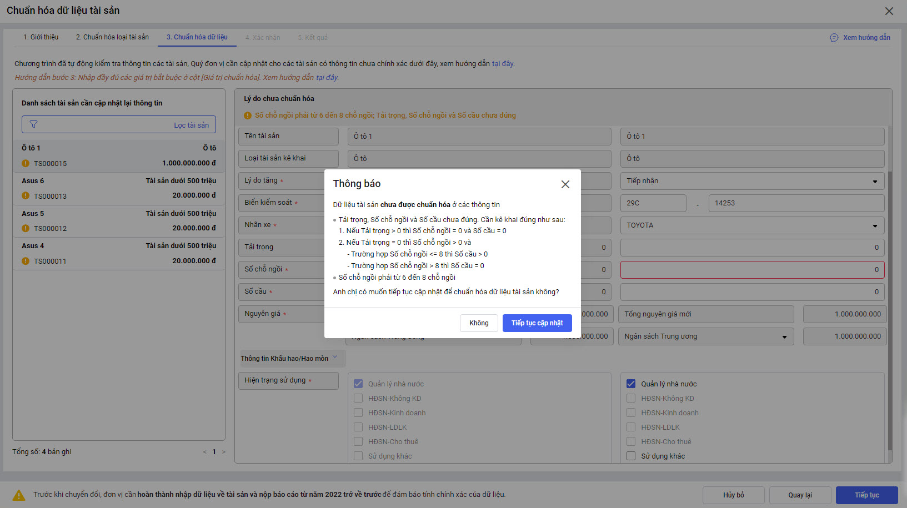Screen dimensions: 907x508
Task: Click warning icon next to TS000013
Action: tap(26, 195)
